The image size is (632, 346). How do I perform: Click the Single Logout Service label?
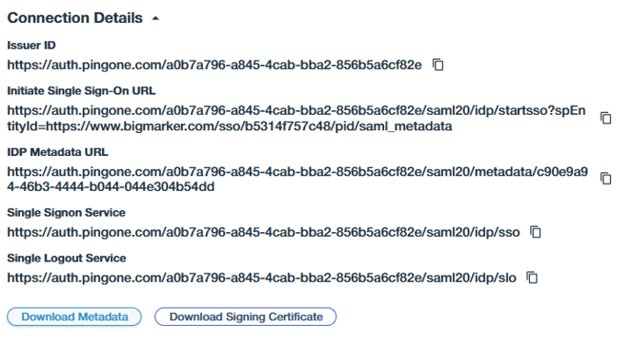click(67, 258)
